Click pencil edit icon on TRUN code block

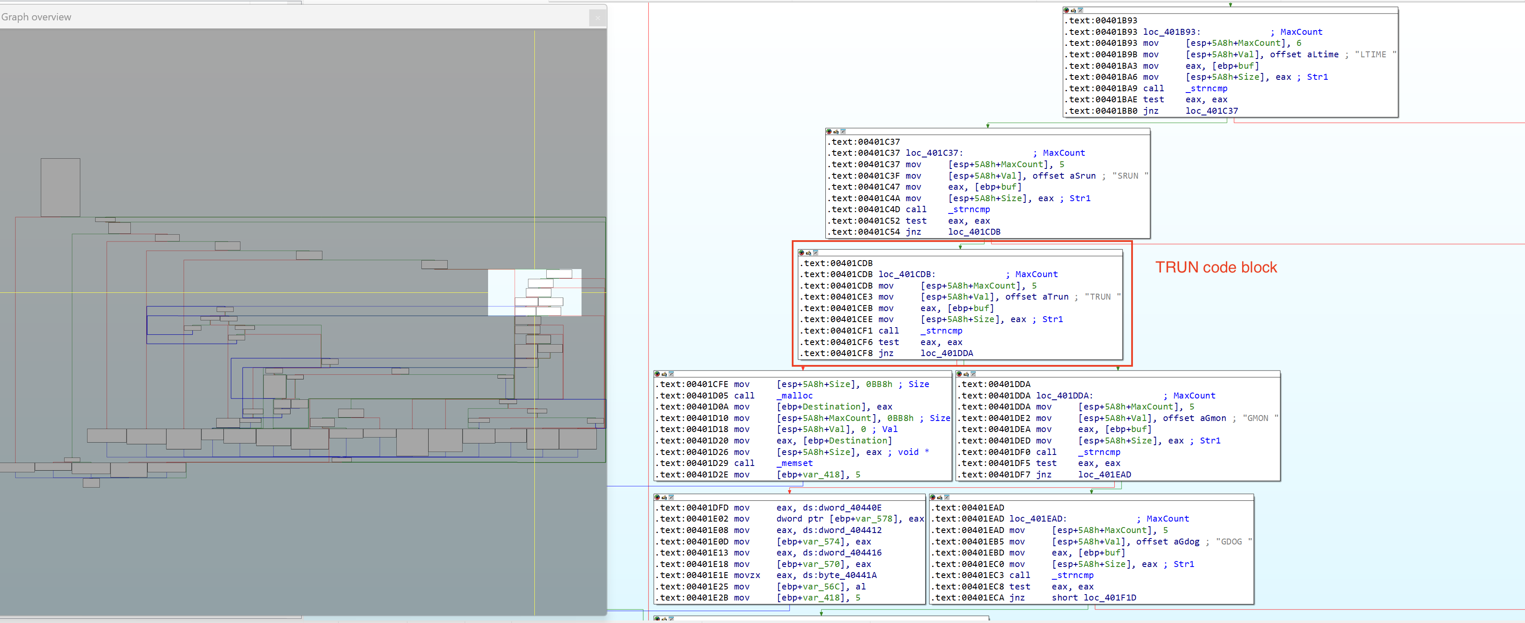point(808,253)
